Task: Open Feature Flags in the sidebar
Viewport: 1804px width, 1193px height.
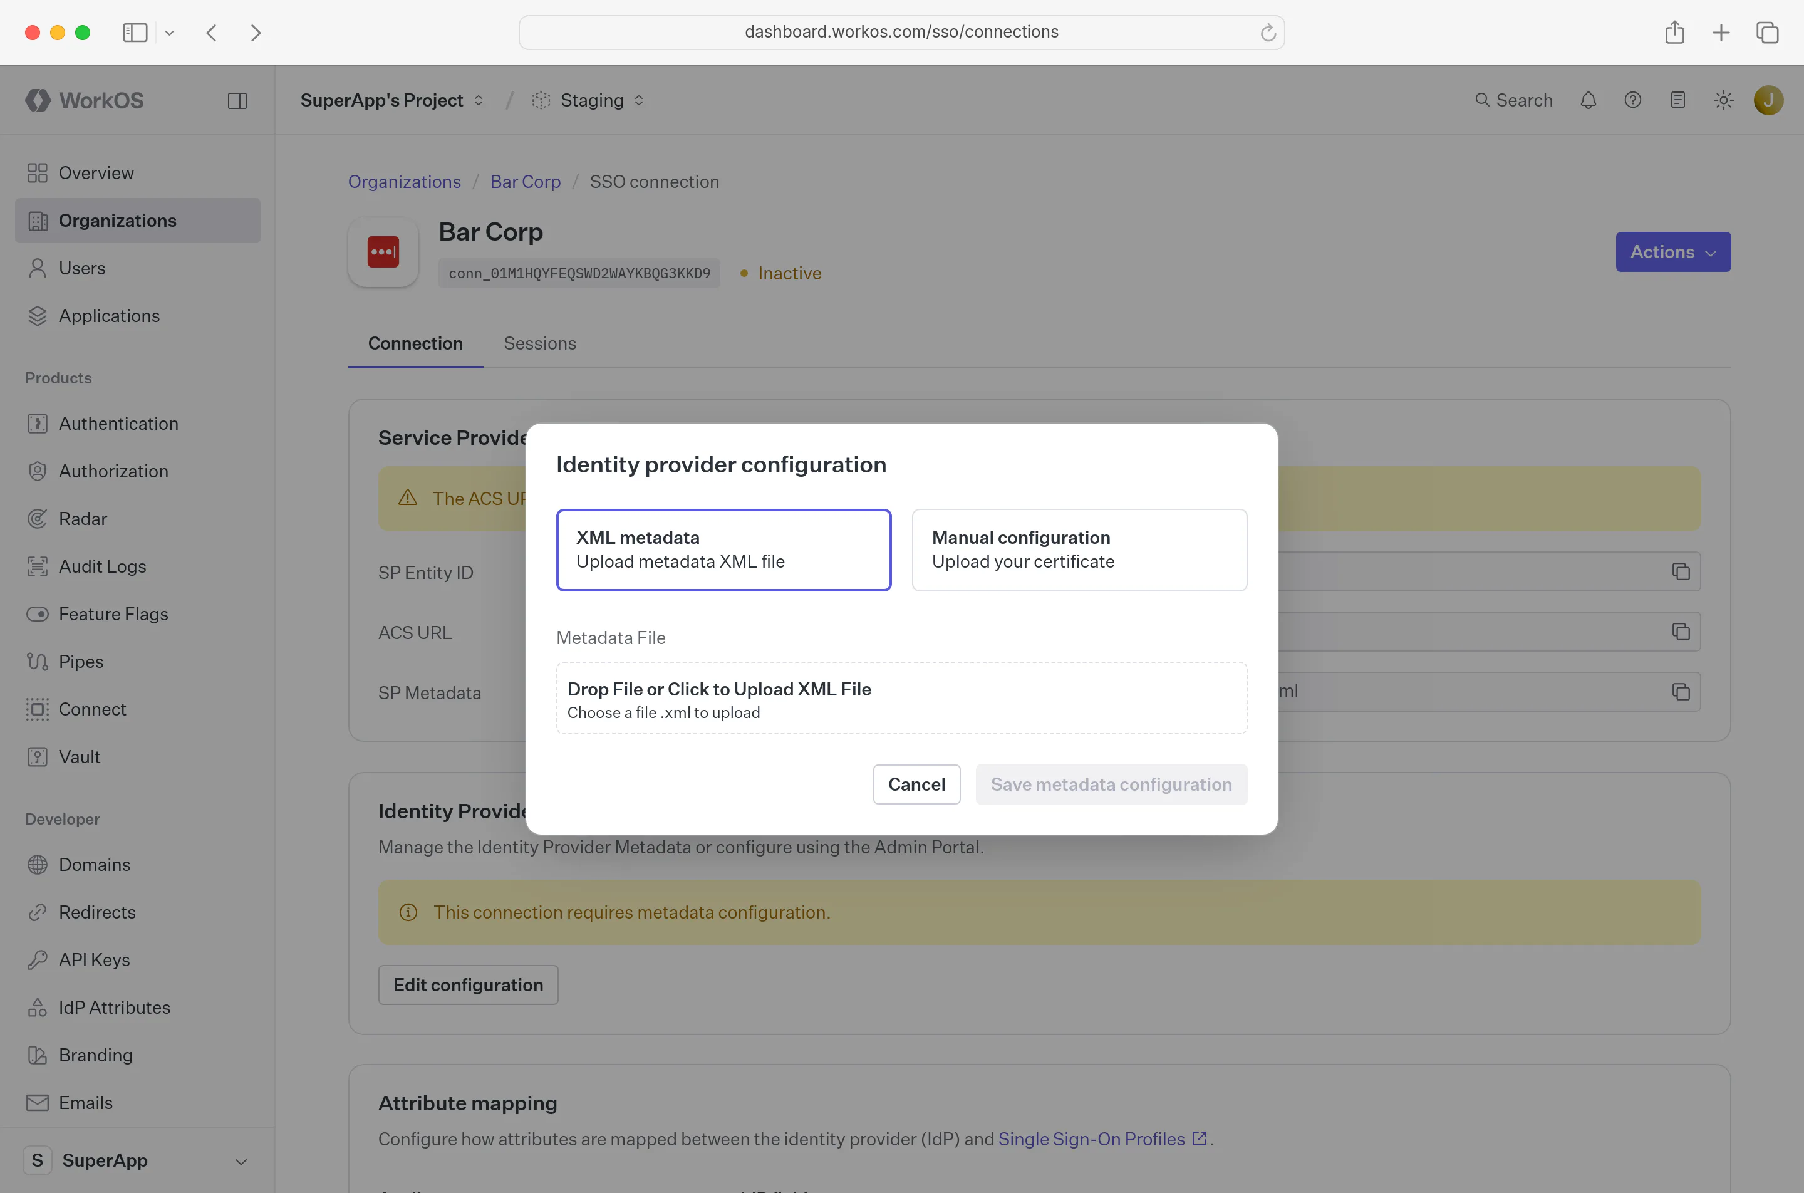Action: point(138,614)
